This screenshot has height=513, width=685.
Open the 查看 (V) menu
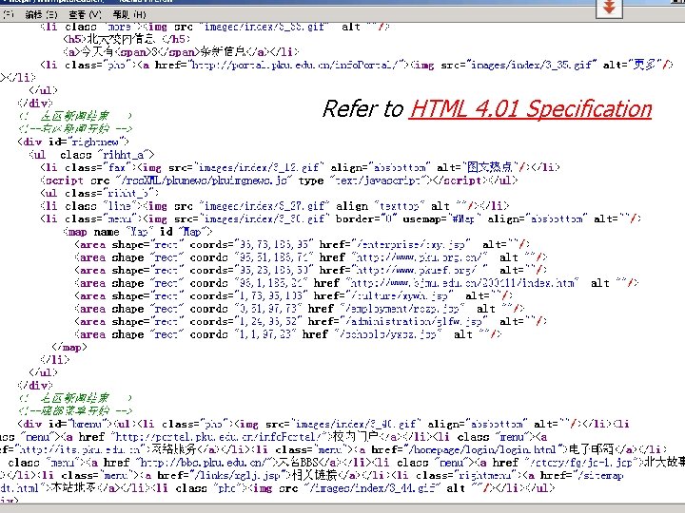[x=85, y=14]
